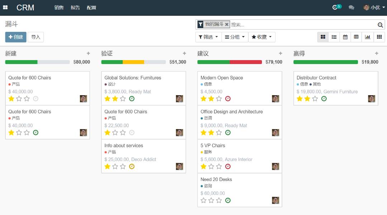Click the filter funnel icon in search facet
Viewport: 387px width, 215px height.
[200, 24]
